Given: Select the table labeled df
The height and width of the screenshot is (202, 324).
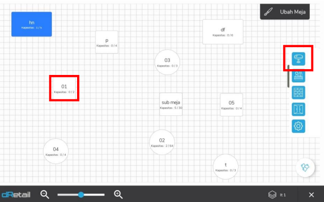Looking at the screenshot, I should pyautogui.click(x=223, y=32).
